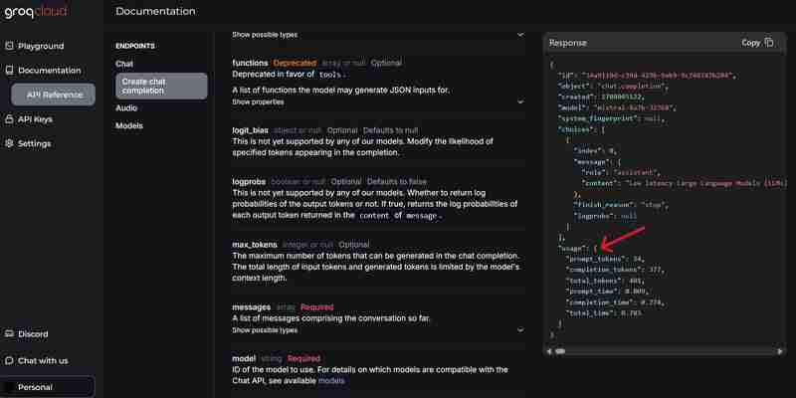
Task: Click "total_time" in the Response JSON
Action: pos(591,313)
